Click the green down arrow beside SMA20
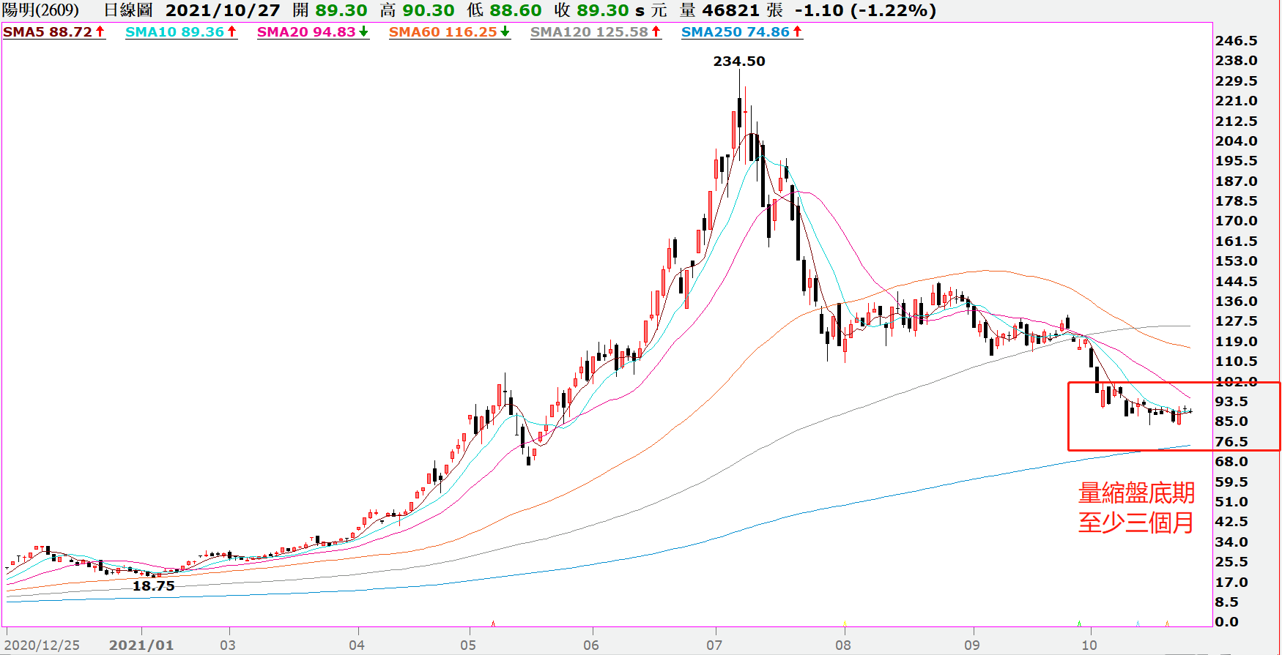Viewport: 1282px width, 655px height. (363, 31)
